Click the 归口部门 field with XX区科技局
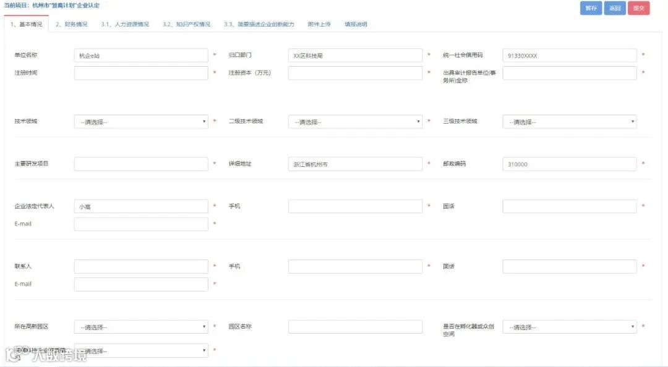 tap(355, 56)
